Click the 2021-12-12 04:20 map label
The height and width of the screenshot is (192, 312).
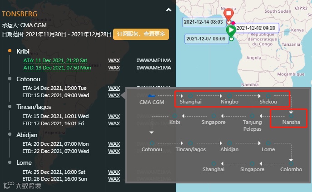tap(257, 28)
